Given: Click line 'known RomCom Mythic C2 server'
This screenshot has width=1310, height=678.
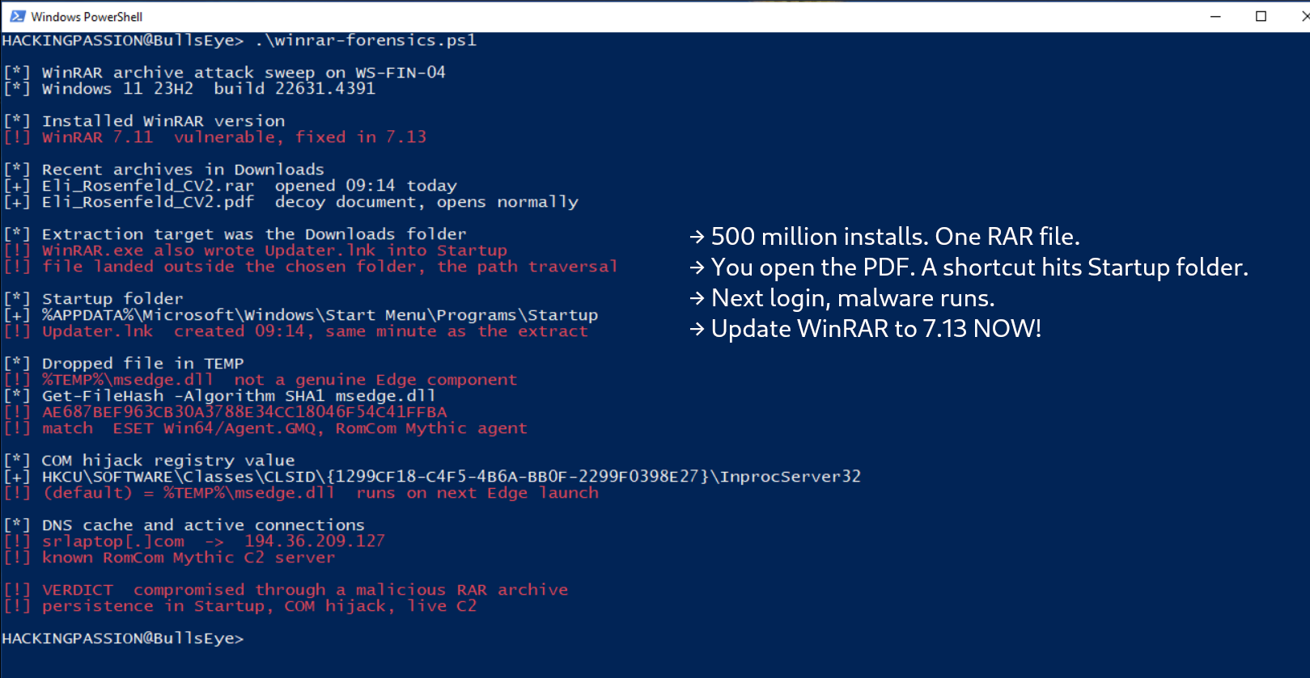Looking at the screenshot, I should (x=189, y=558).
